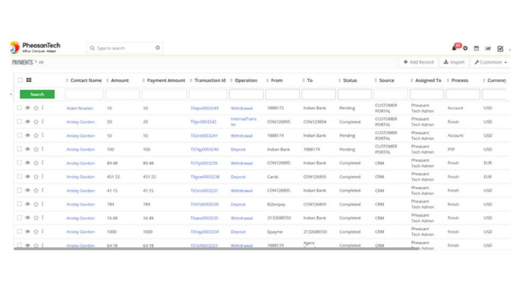Open the calendar icon in top bar

point(476,48)
